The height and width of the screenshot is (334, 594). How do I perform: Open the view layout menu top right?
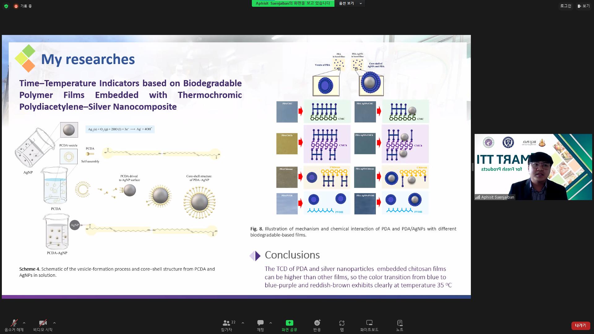point(583,6)
